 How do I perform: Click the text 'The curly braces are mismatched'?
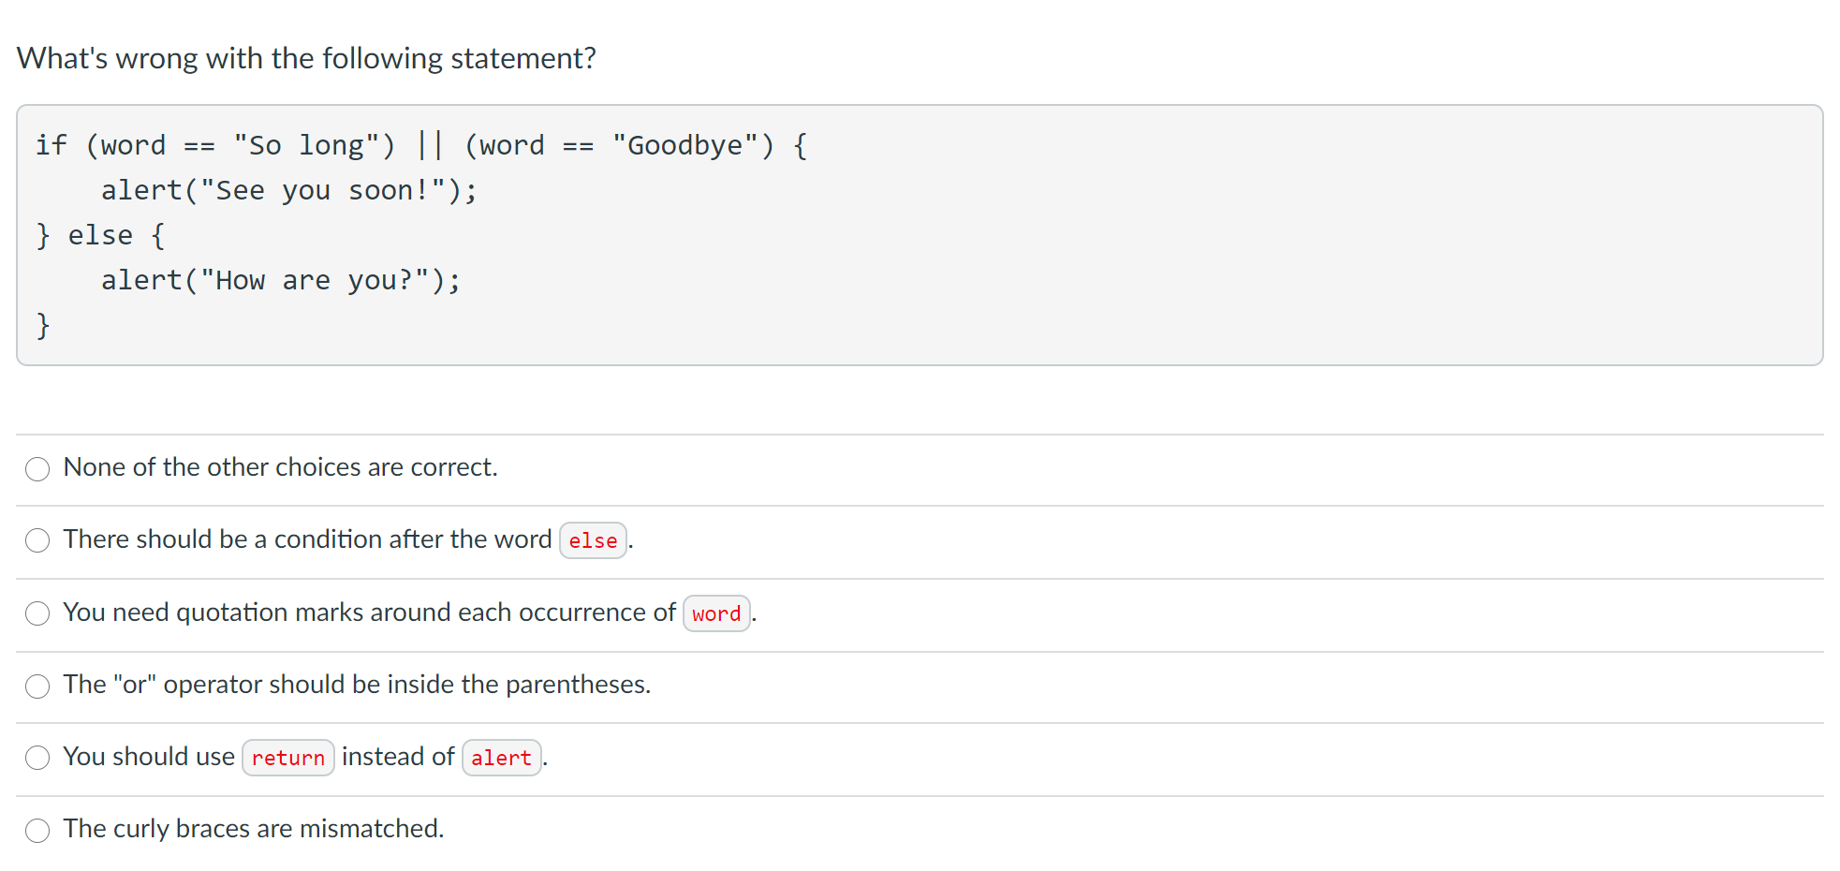point(253,829)
